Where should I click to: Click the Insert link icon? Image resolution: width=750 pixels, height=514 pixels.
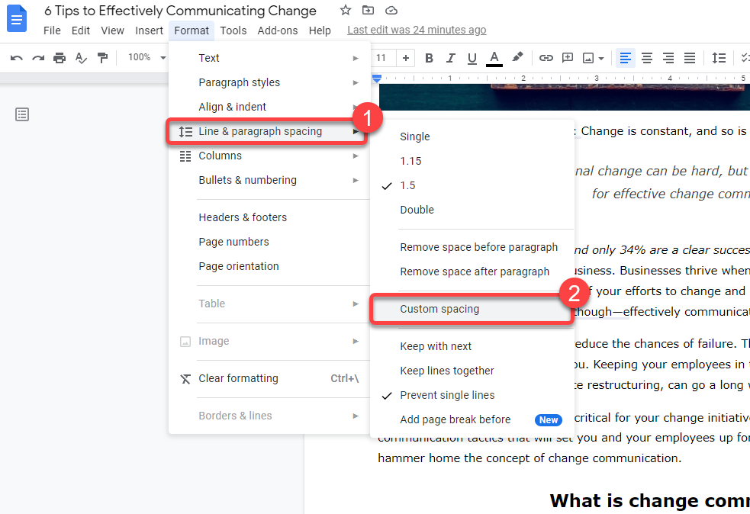coord(546,58)
